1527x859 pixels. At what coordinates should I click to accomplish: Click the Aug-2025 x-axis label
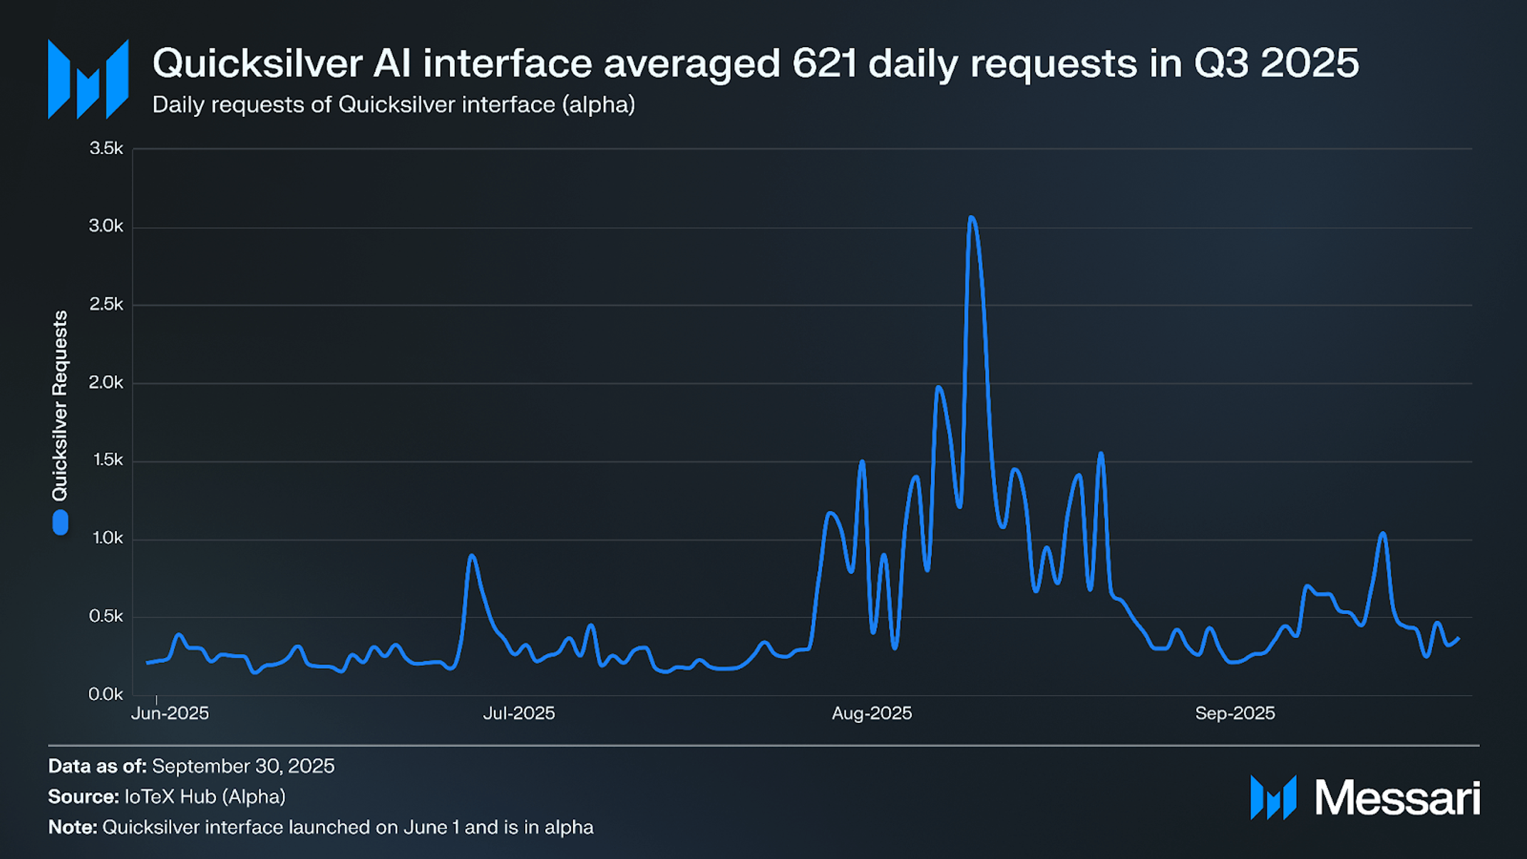click(871, 714)
